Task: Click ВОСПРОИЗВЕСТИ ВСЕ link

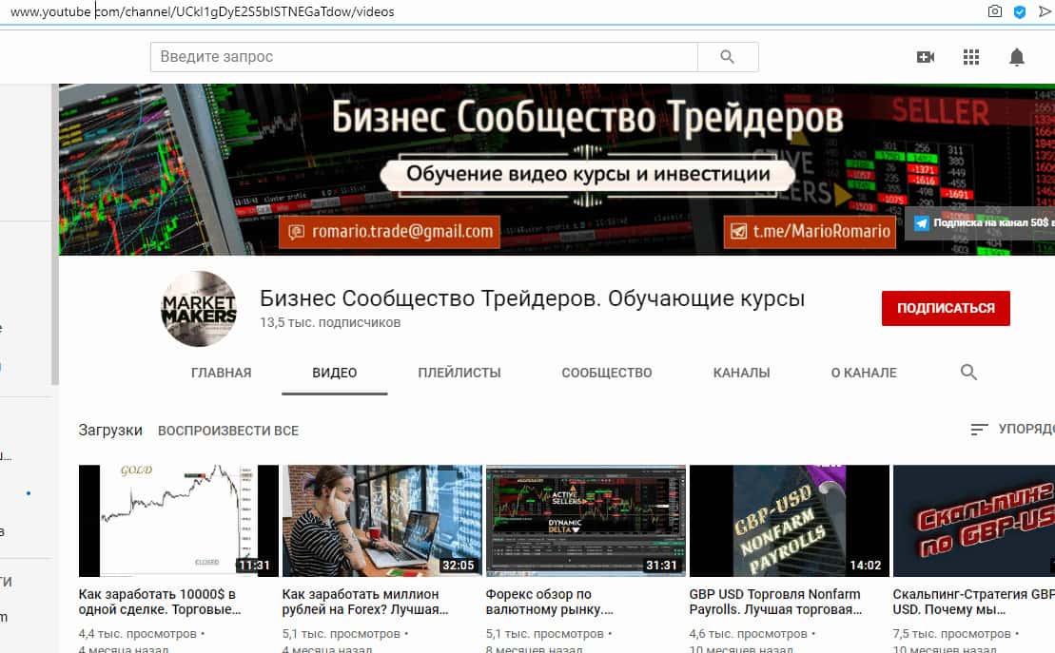Action: (x=228, y=431)
